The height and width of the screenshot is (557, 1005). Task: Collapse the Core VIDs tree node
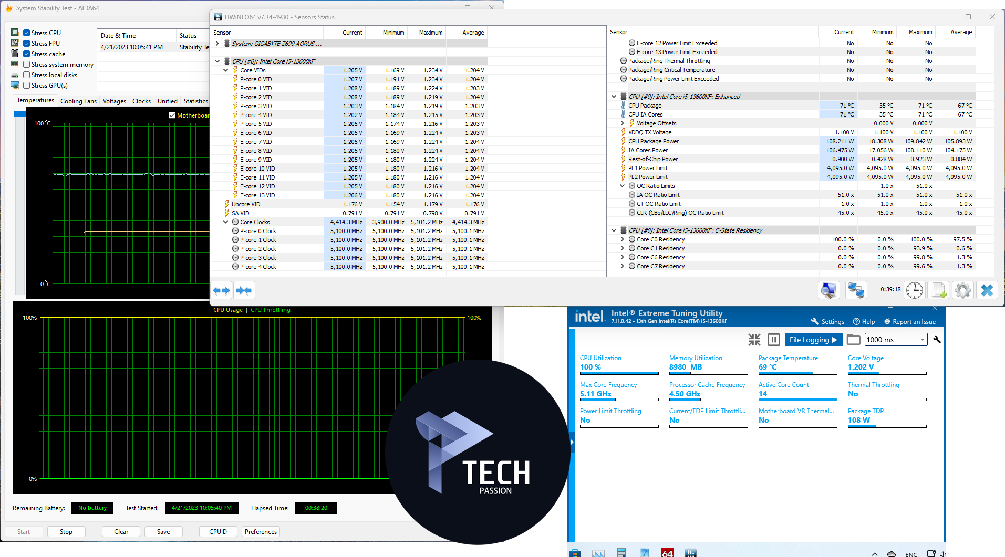226,70
